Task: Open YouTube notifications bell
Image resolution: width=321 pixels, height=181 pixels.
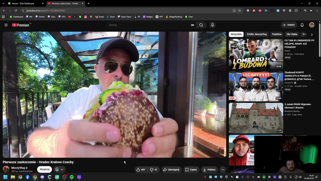Action: coord(302,25)
